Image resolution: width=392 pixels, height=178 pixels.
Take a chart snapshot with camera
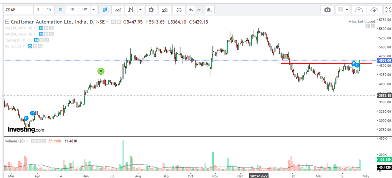click(327, 10)
